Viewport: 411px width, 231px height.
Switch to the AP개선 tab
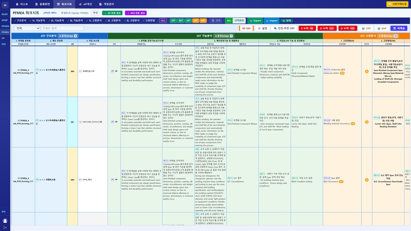[85, 4]
